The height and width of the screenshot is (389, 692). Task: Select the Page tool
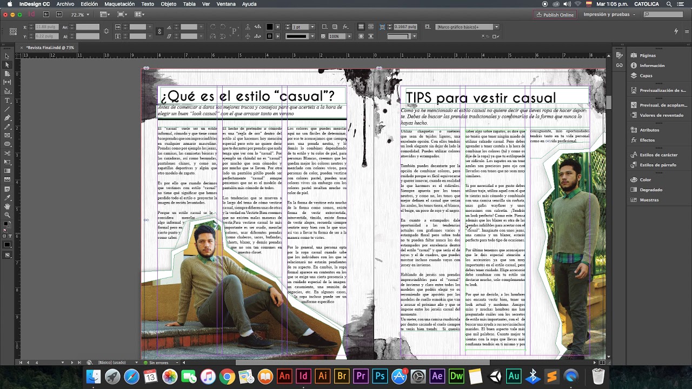(7, 73)
